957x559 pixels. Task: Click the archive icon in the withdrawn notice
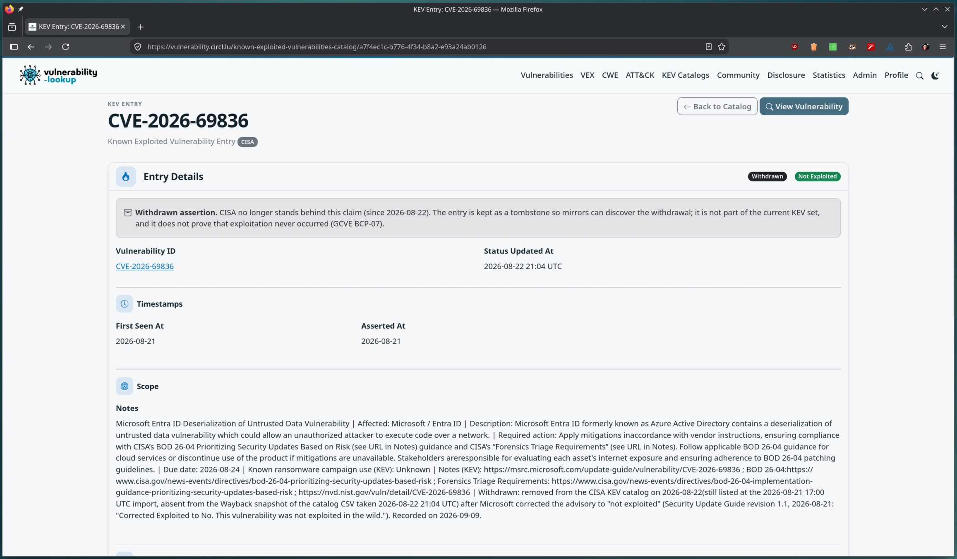(x=128, y=213)
